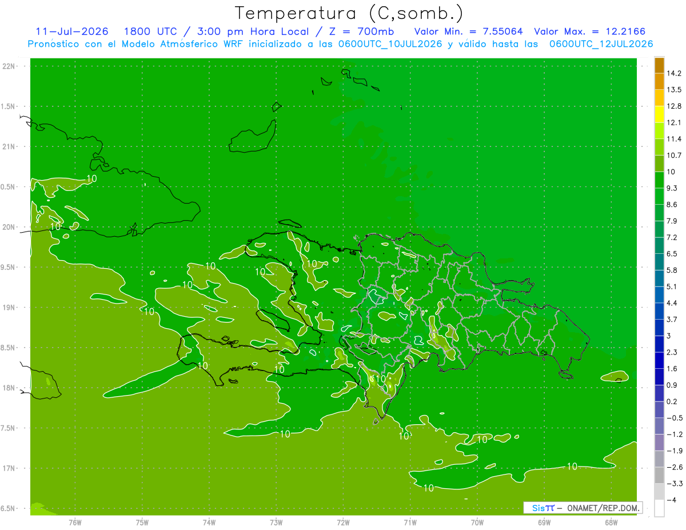Click the "22N" latitude axis label
The width and height of the screenshot is (686, 530).
point(9,66)
